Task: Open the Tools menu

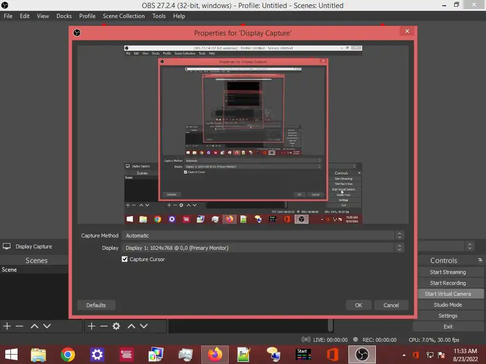Action: (x=159, y=16)
